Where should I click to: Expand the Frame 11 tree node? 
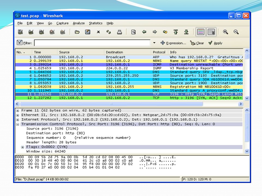coord(17,111)
